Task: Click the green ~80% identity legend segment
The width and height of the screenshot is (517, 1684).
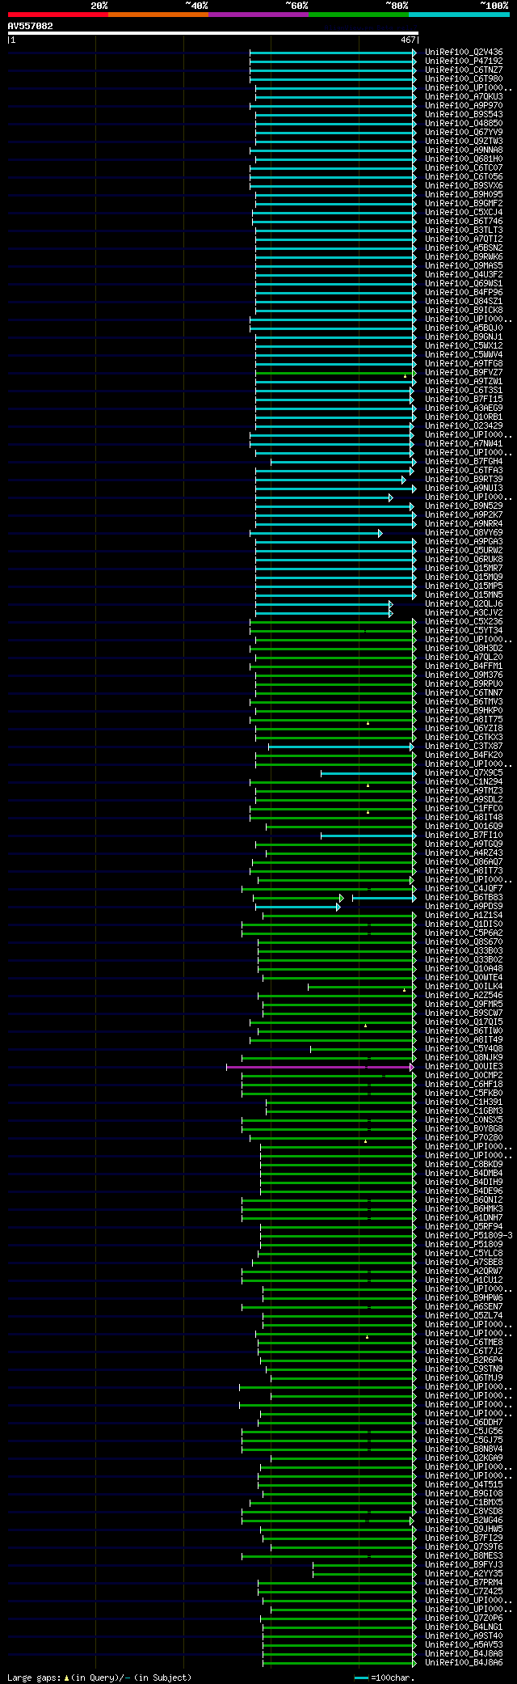Action: point(359,15)
